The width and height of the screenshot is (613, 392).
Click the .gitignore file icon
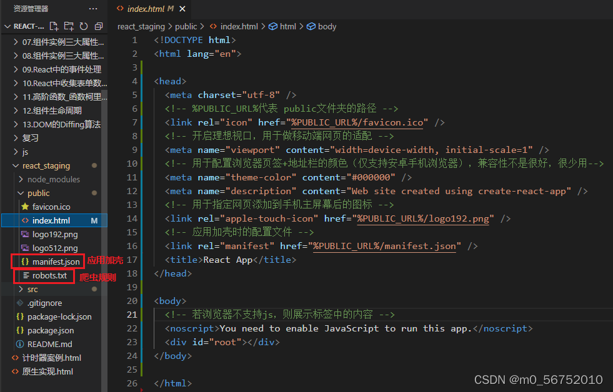click(20, 303)
